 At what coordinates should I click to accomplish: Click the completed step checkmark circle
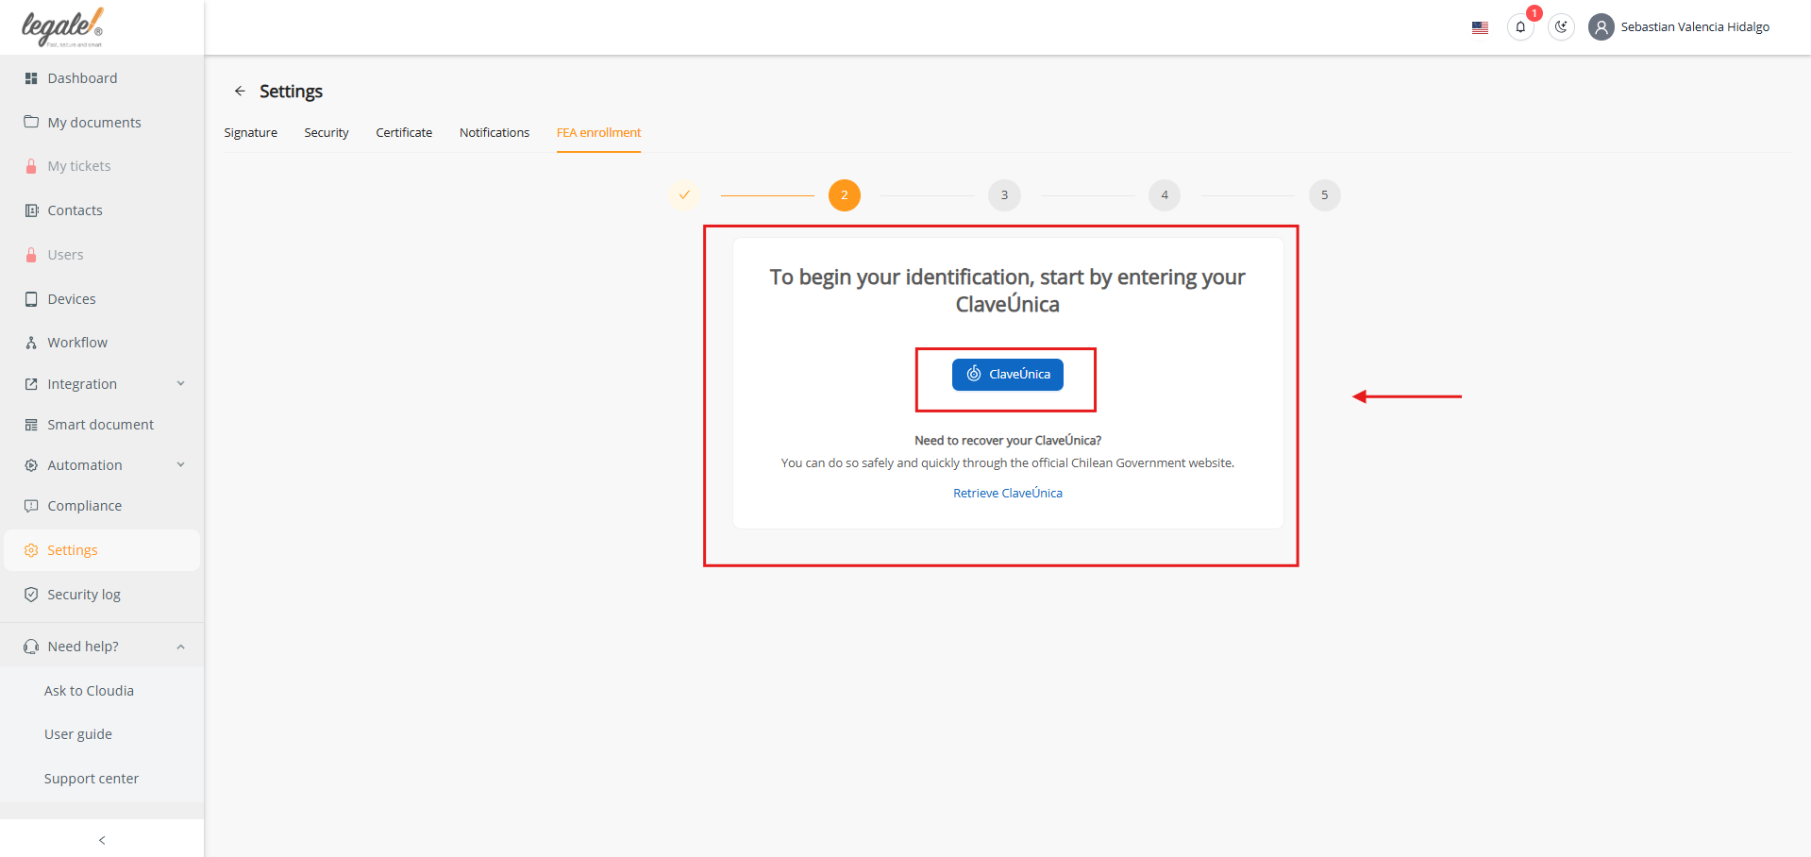click(684, 195)
